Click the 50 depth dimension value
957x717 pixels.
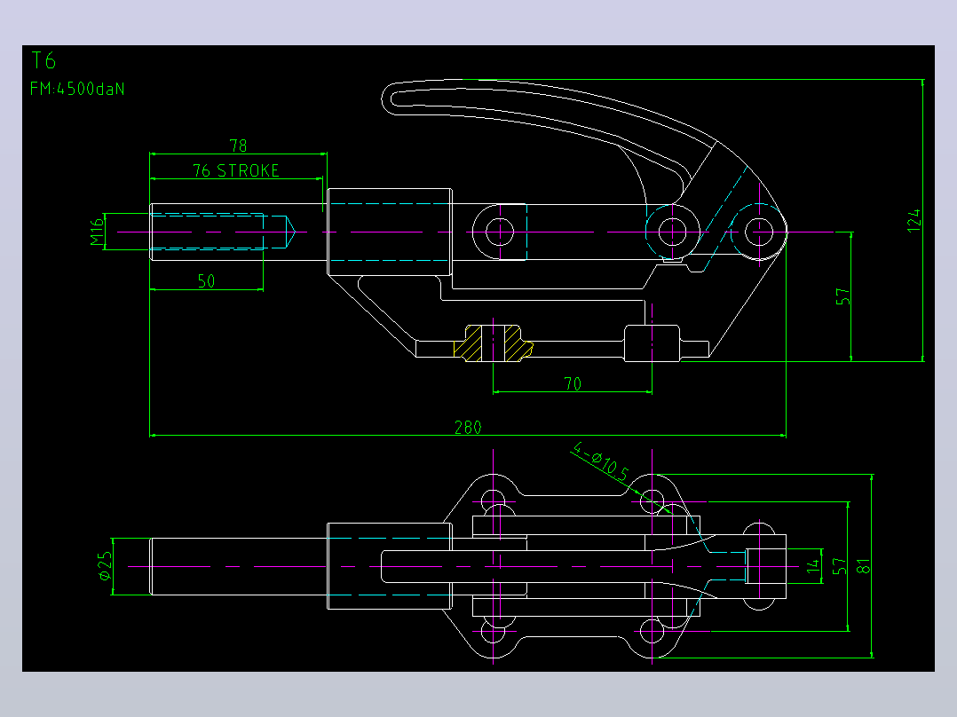[x=206, y=281]
